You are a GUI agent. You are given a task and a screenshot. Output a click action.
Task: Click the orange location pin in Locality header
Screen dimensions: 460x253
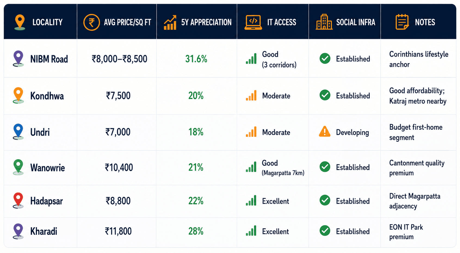click(20, 22)
